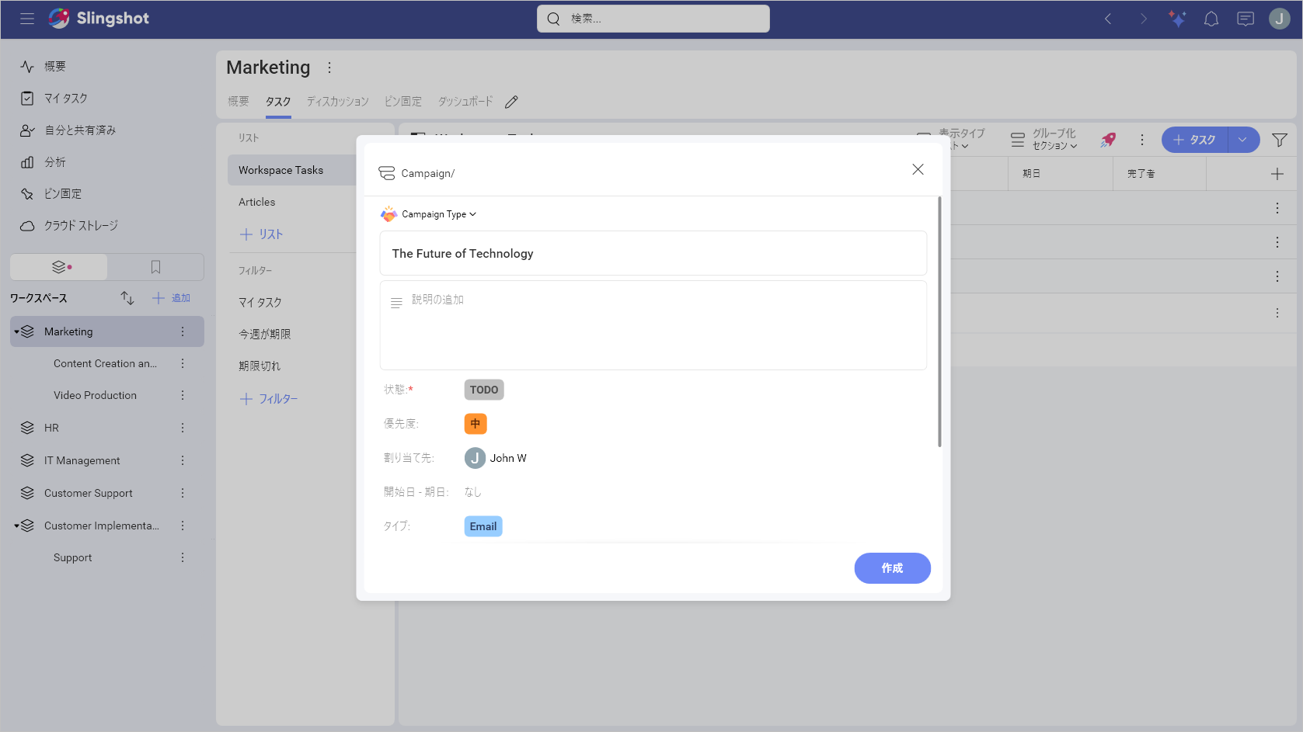
Task: Click the Campaign/ breadcrumb path
Action: 428,173
